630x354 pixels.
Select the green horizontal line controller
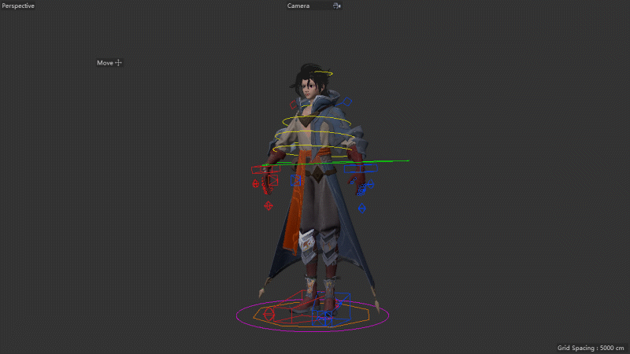click(335, 163)
